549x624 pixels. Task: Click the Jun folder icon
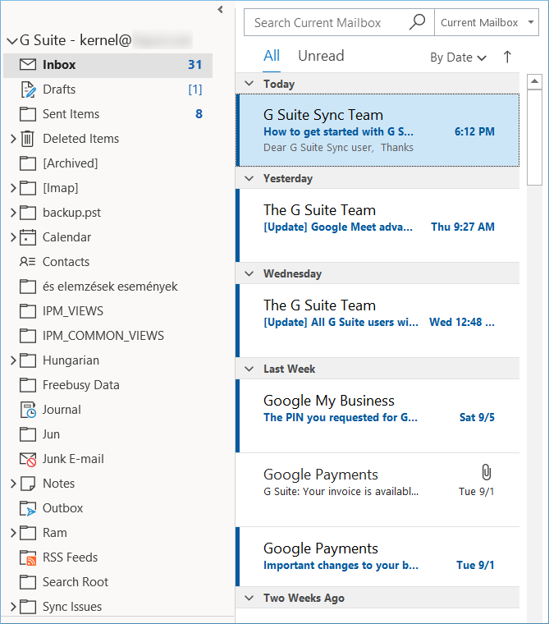pyautogui.click(x=28, y=434)
